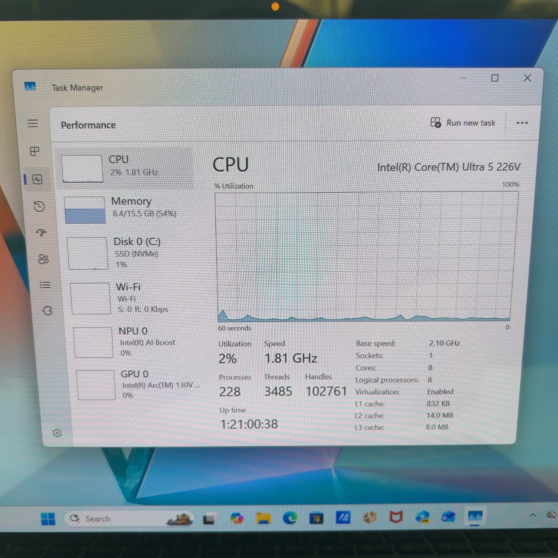This screenshot has height=558, width=558.
Task: Open the Users page icon
Action: [x=44, y=259]
